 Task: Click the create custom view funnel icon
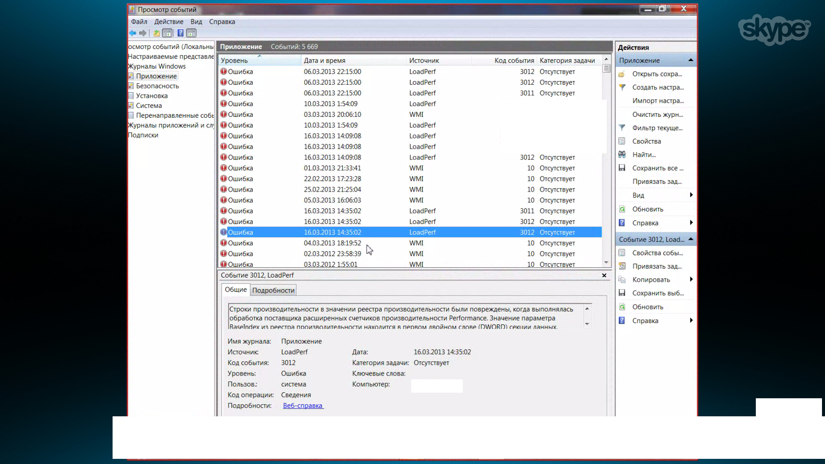coord(622,87)
